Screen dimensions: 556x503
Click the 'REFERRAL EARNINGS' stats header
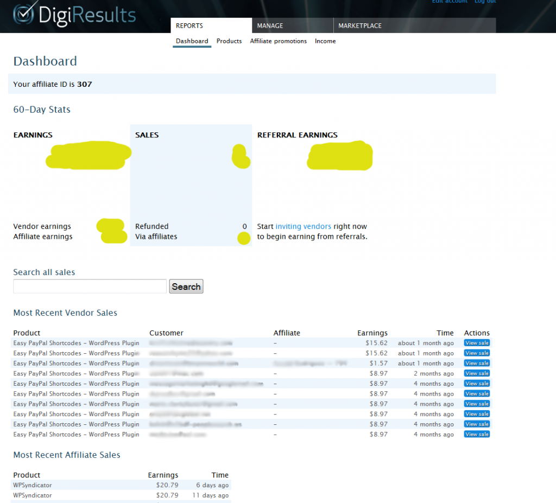pyautogui.click(x=298, y=135)
